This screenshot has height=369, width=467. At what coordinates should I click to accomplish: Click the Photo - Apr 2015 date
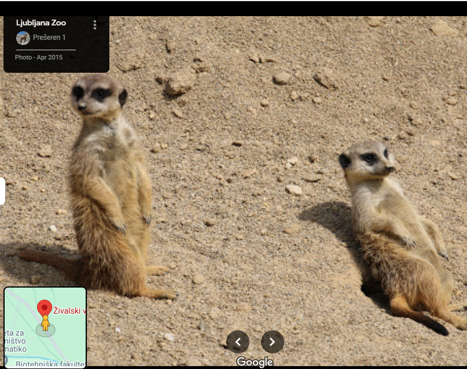[39, 57]
